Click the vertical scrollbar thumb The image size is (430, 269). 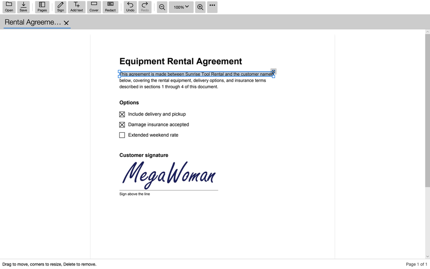pyautogui.click(x=427, y=111)
